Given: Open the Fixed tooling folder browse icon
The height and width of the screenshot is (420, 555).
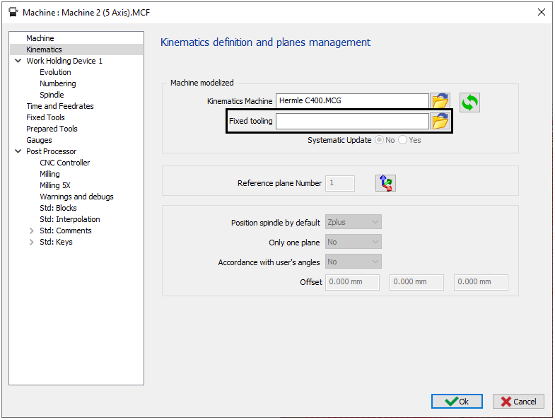Looking at the screenshot, I should point(440,122).
